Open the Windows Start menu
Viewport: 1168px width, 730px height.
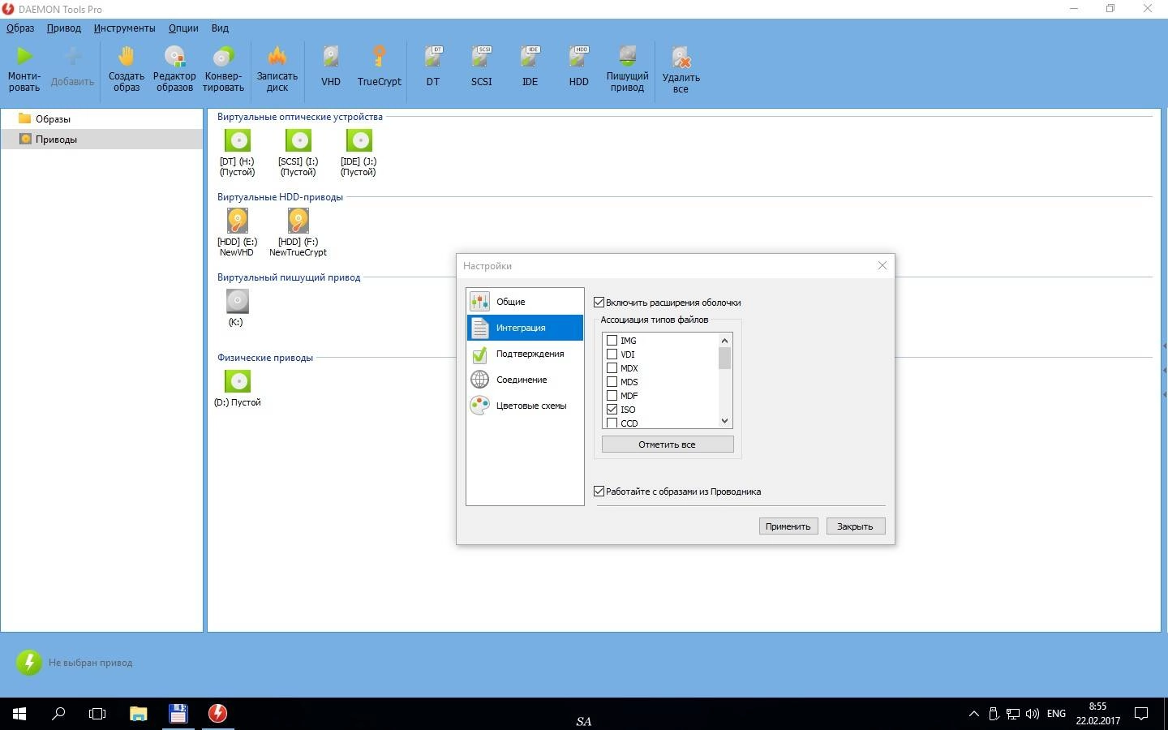click(19, 714)
